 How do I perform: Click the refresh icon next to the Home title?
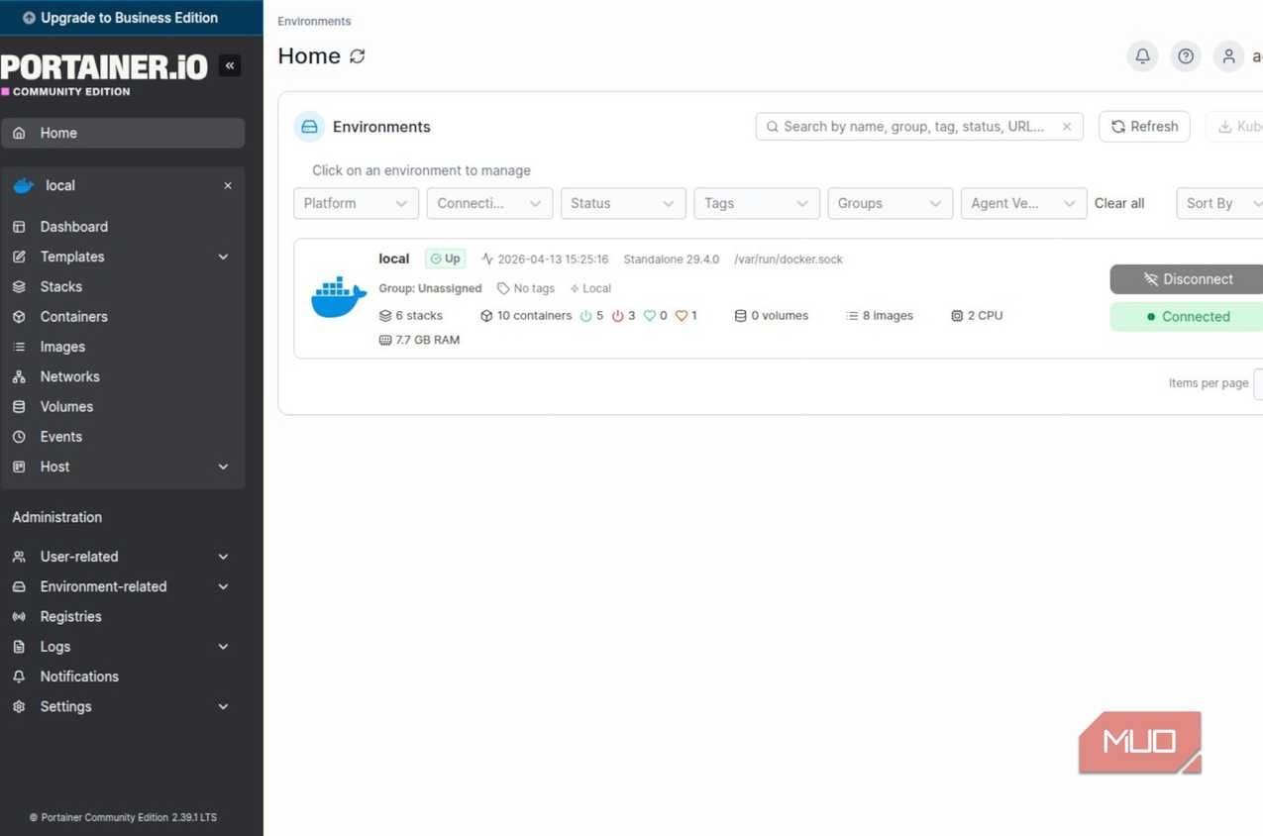(x=358, y=56)
